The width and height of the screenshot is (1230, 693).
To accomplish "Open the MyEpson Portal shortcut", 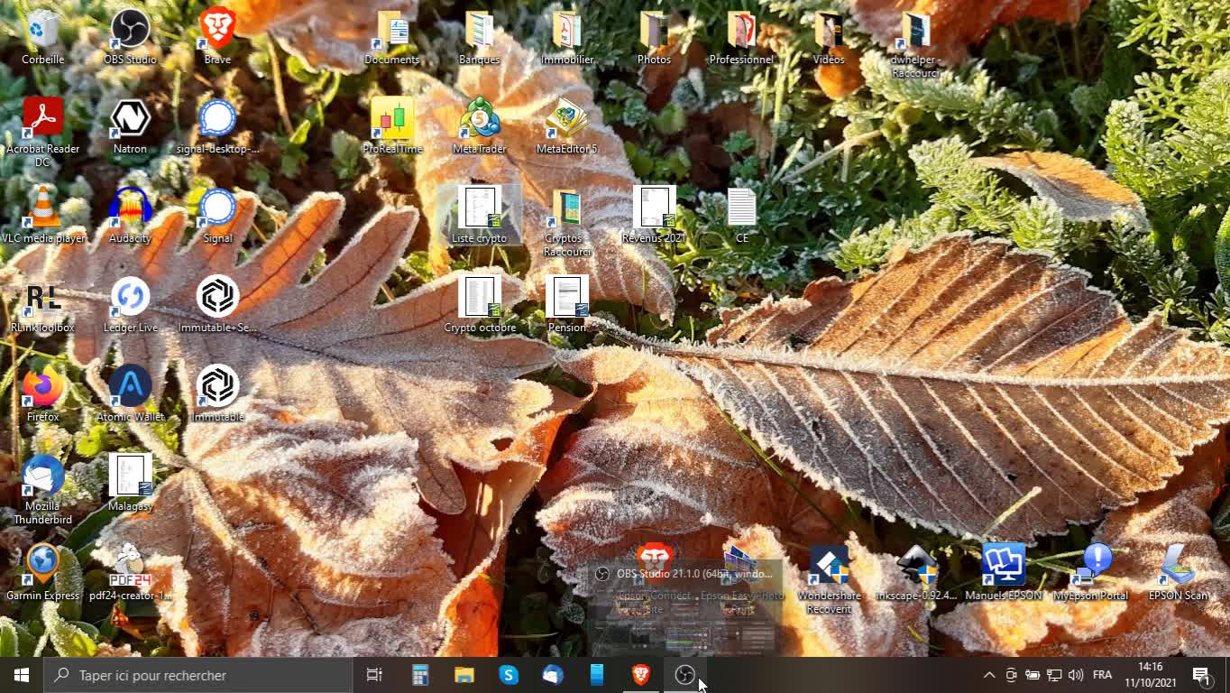I will [1090, 573].
